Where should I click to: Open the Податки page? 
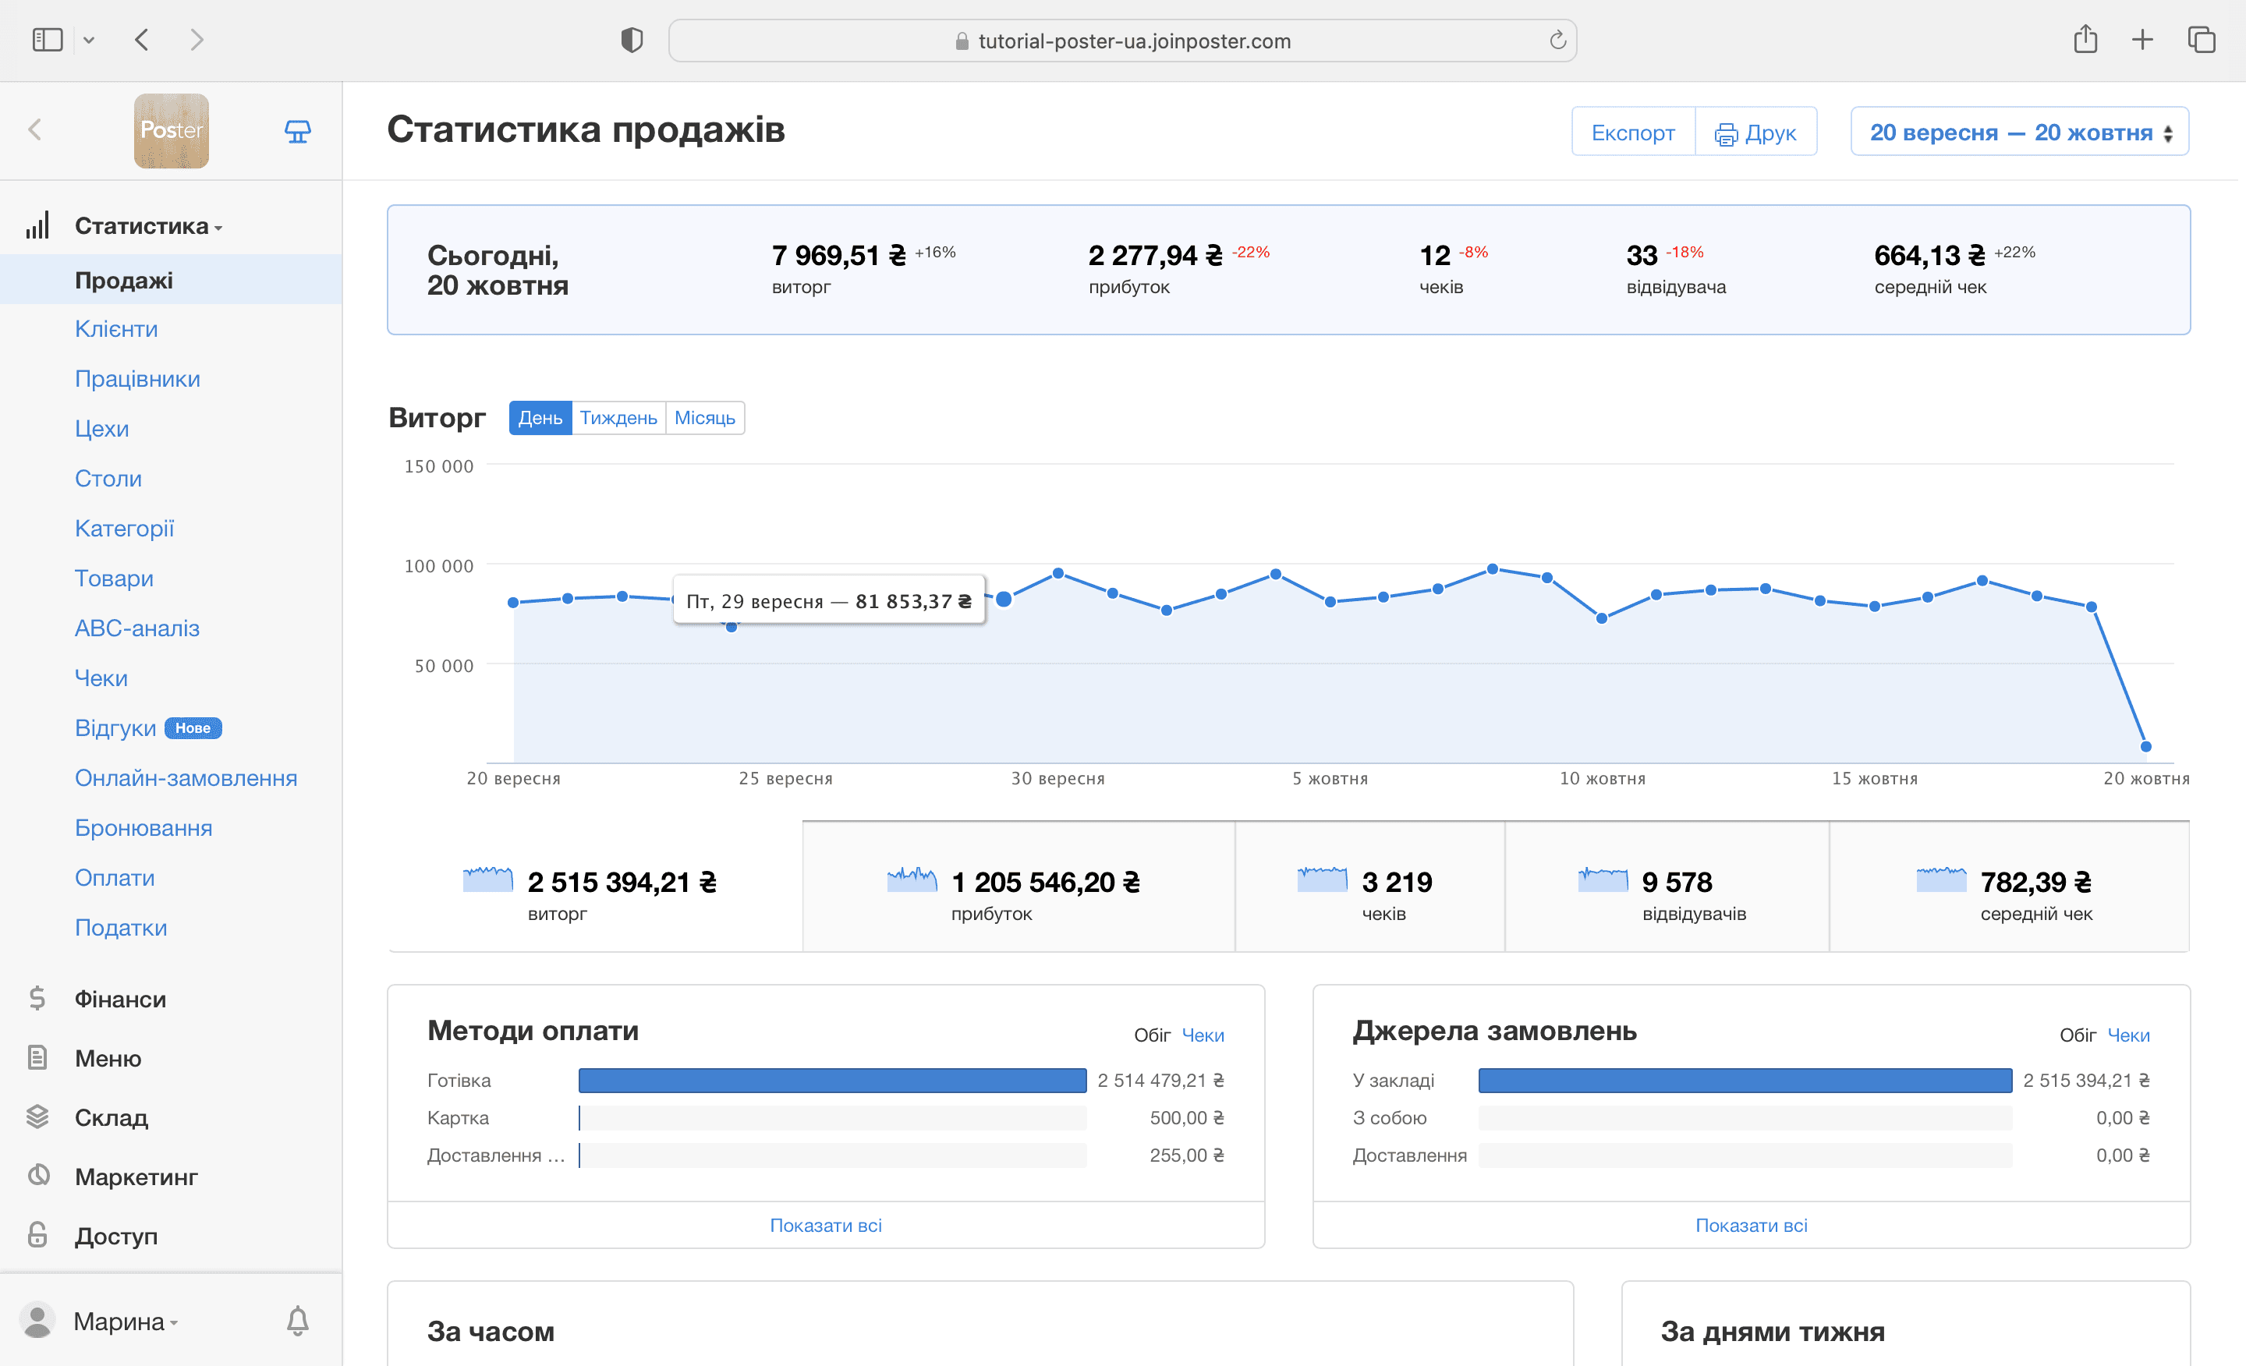121,928
